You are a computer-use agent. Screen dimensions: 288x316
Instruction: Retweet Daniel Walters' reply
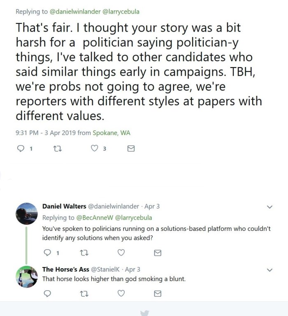[x=84, y=253]
